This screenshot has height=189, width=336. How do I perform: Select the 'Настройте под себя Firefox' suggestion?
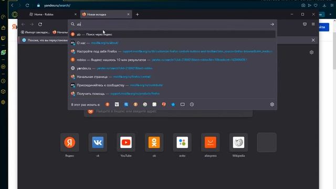pyautogui.click(x=172, y=51)
